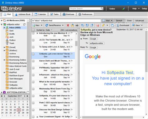
Task: Switch to the Address Book tab
Action: [x=23, y=14]
